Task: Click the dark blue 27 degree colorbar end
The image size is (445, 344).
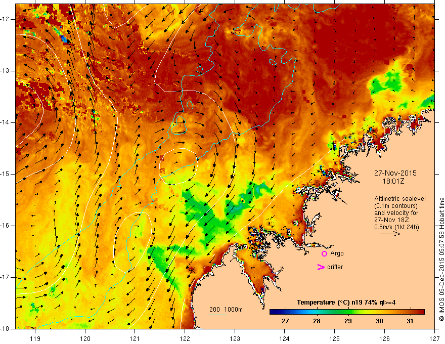Action: click(274, 312)
